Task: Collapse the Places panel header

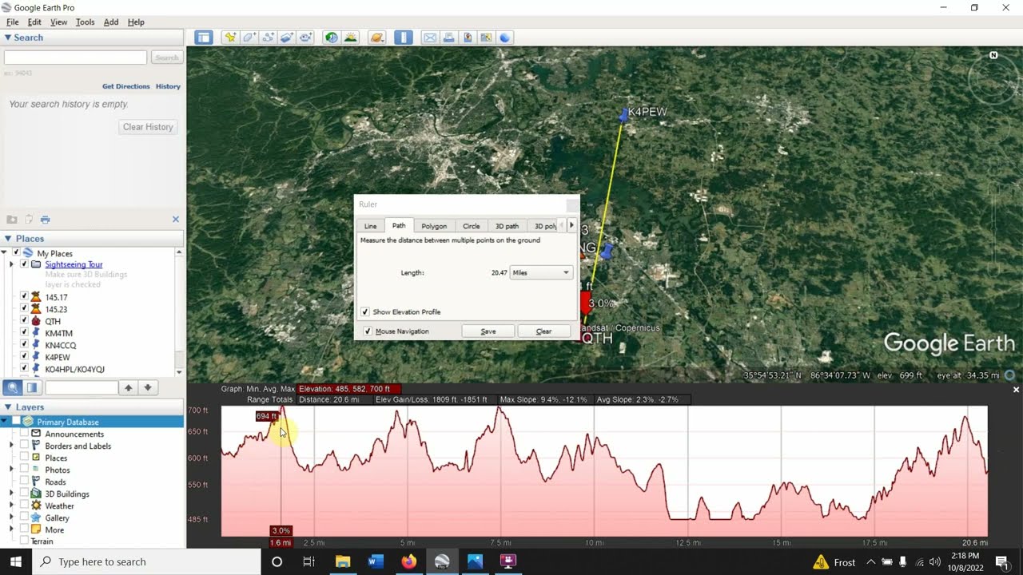Action: tap(9, 238)
